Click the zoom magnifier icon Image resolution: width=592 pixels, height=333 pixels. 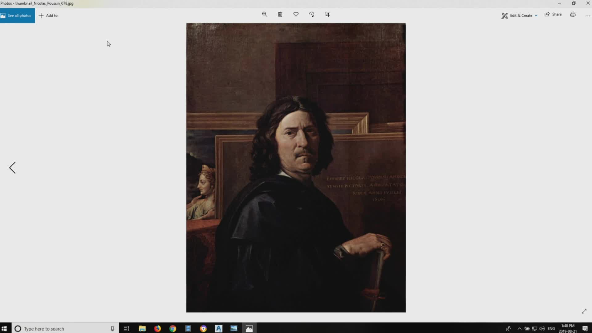coord(265,14)
